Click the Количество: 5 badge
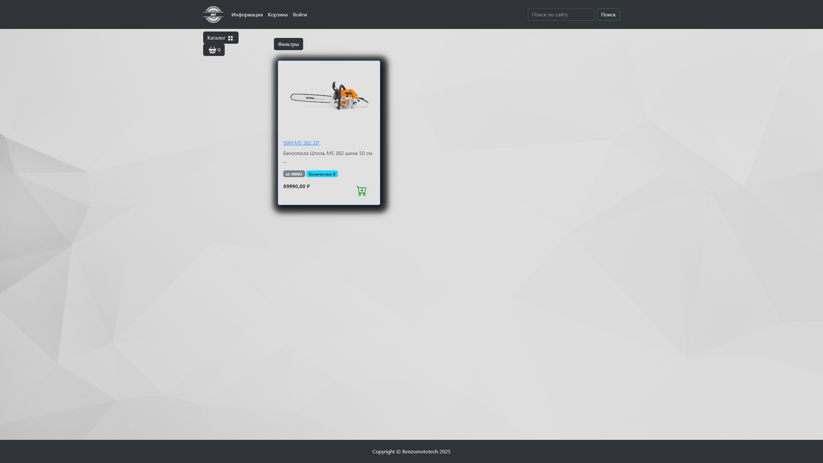The height and width of the screenshot is (463, 823). (x=322, y=174)
